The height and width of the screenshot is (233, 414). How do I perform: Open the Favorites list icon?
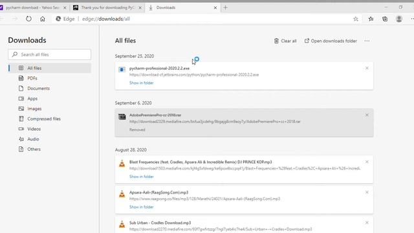pyautogui.click(x=371, y=19)
